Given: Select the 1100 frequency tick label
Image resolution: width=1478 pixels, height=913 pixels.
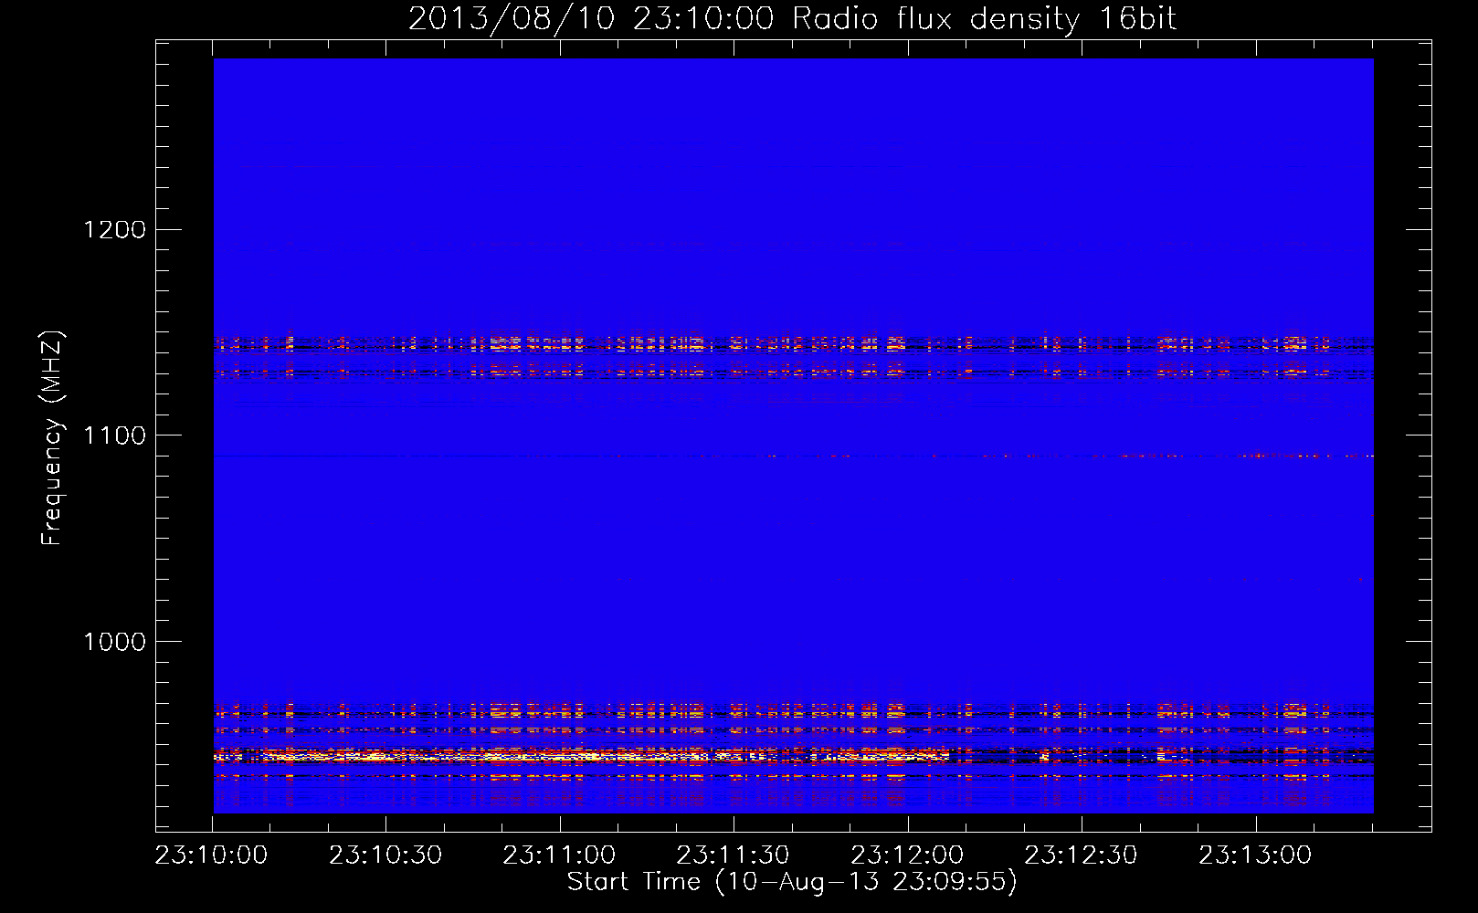Looking at the screenshot, I should tap(114, 436).
